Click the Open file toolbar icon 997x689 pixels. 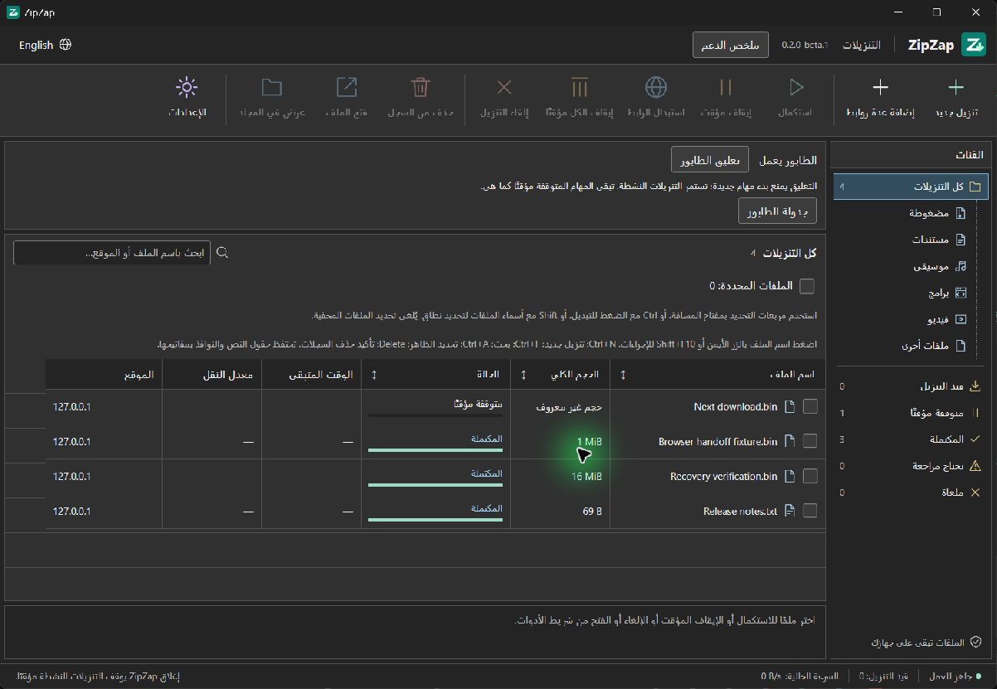pos(346,87)
